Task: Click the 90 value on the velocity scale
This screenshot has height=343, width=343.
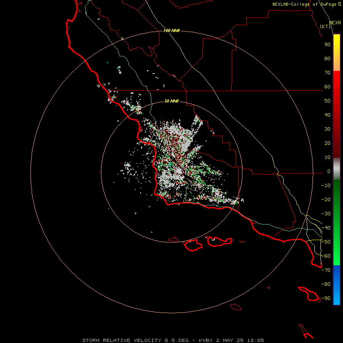Action: 327,45
